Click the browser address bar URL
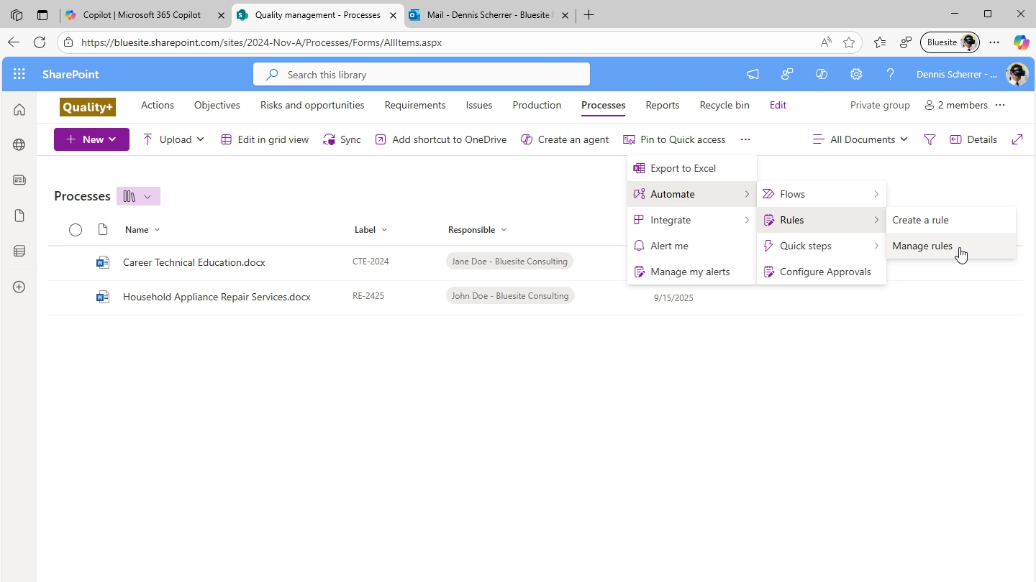 [261, 42]
